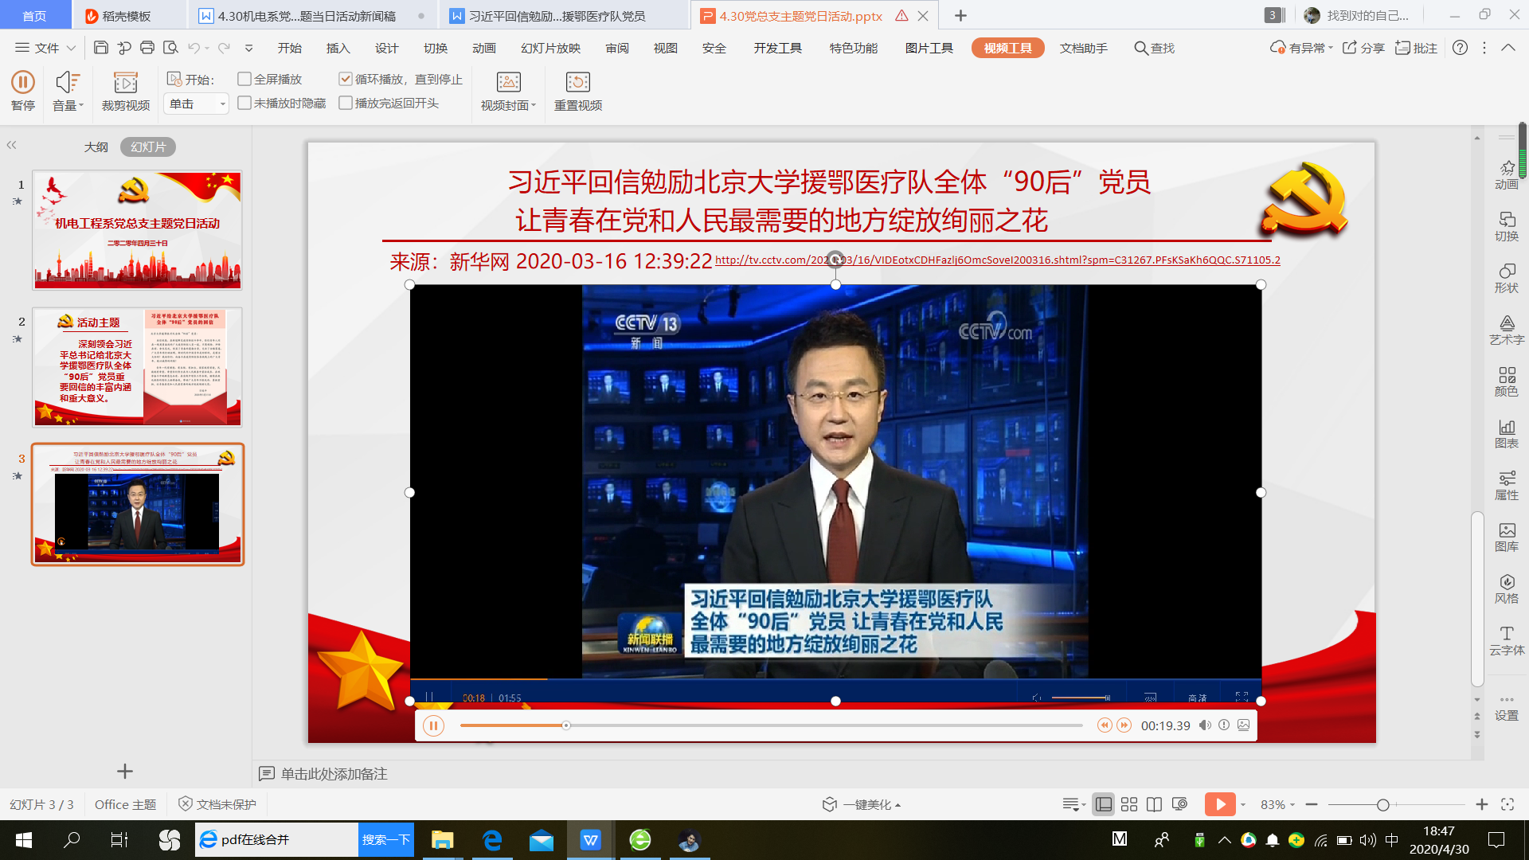Open the 形状 pane in right sidebar
The image size is (1529, 860).
click(x=1506, y=278)
